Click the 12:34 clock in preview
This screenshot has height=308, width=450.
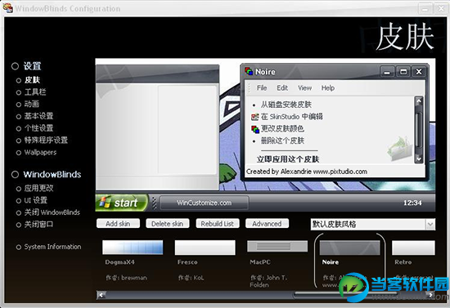point(412,203)
